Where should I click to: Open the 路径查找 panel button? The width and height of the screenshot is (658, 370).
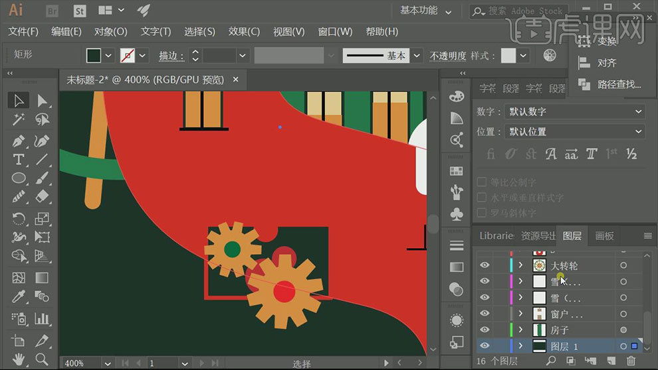pos(609,85)
